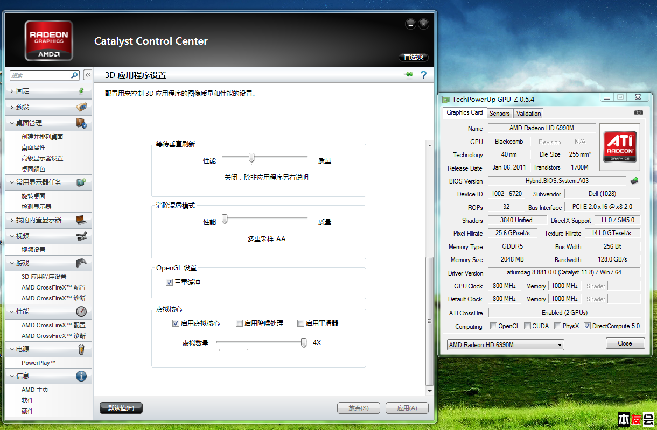The image size is (657, 430).
Task: Open AMD 主页 link in sidebar
Action: 35,390
